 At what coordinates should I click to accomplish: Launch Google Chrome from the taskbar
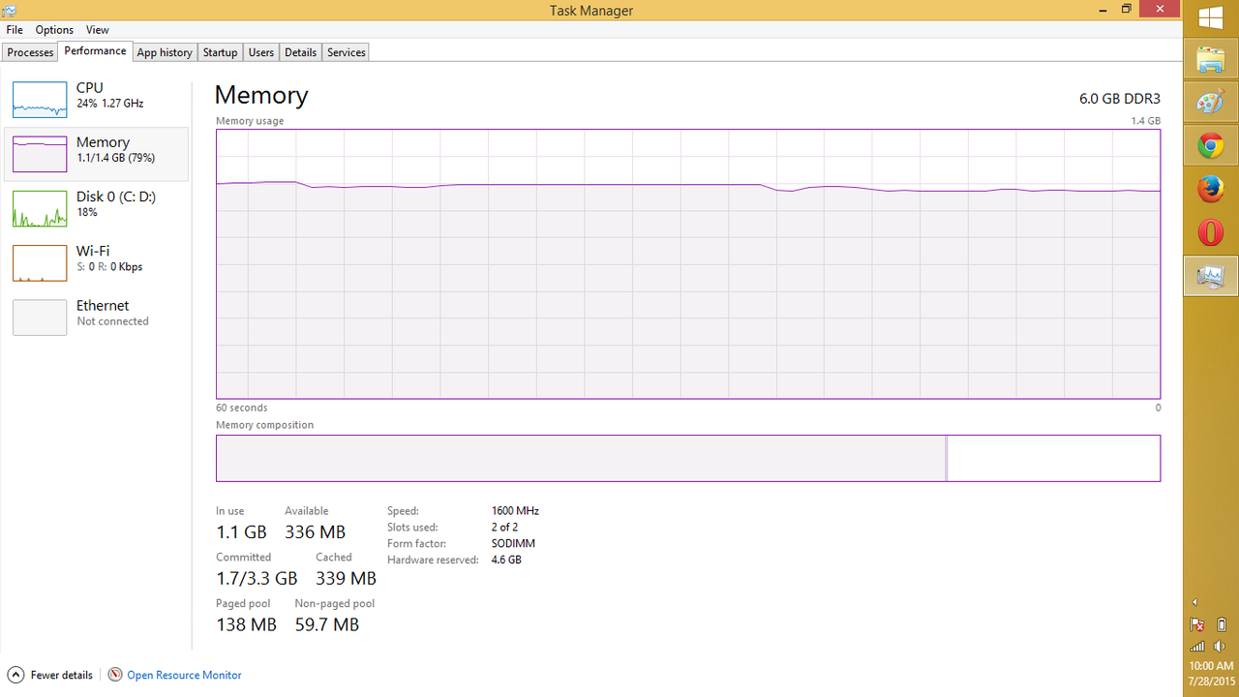click(x=1211, y=146)
